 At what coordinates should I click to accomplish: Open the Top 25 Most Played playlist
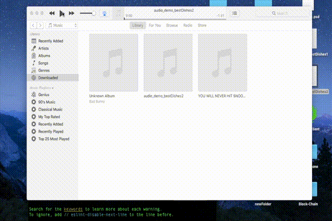[53, 139]
